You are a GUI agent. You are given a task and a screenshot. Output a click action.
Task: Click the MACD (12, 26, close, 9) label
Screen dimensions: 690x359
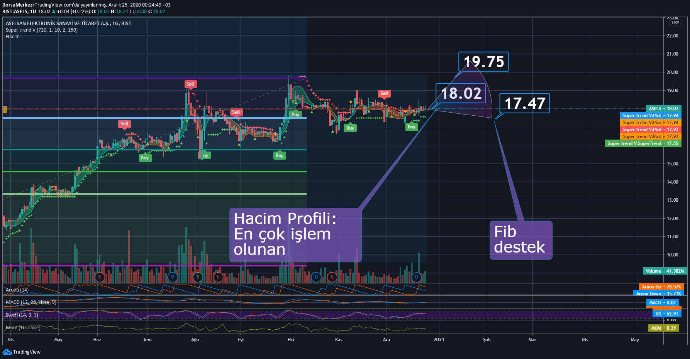tap(31, 302)
